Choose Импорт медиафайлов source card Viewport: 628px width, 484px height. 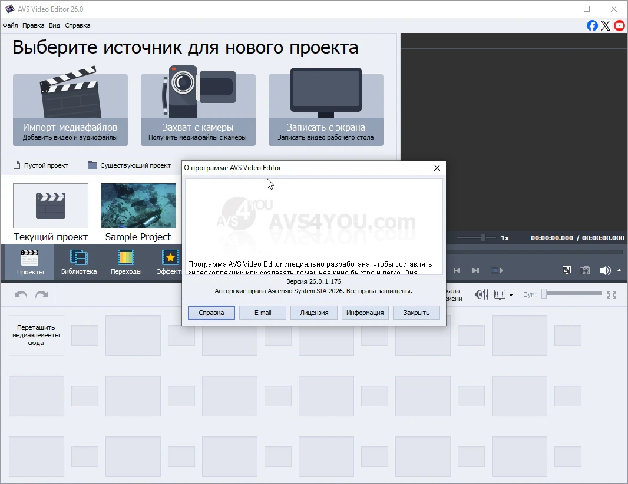70,110
